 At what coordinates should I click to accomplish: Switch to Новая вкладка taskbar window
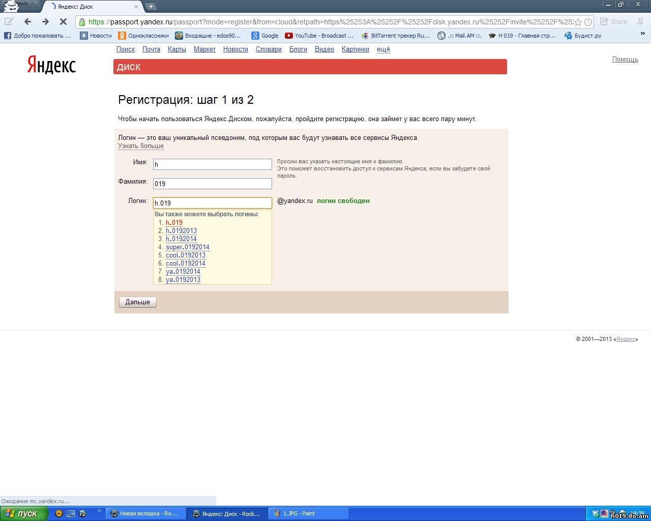[145, 513]
